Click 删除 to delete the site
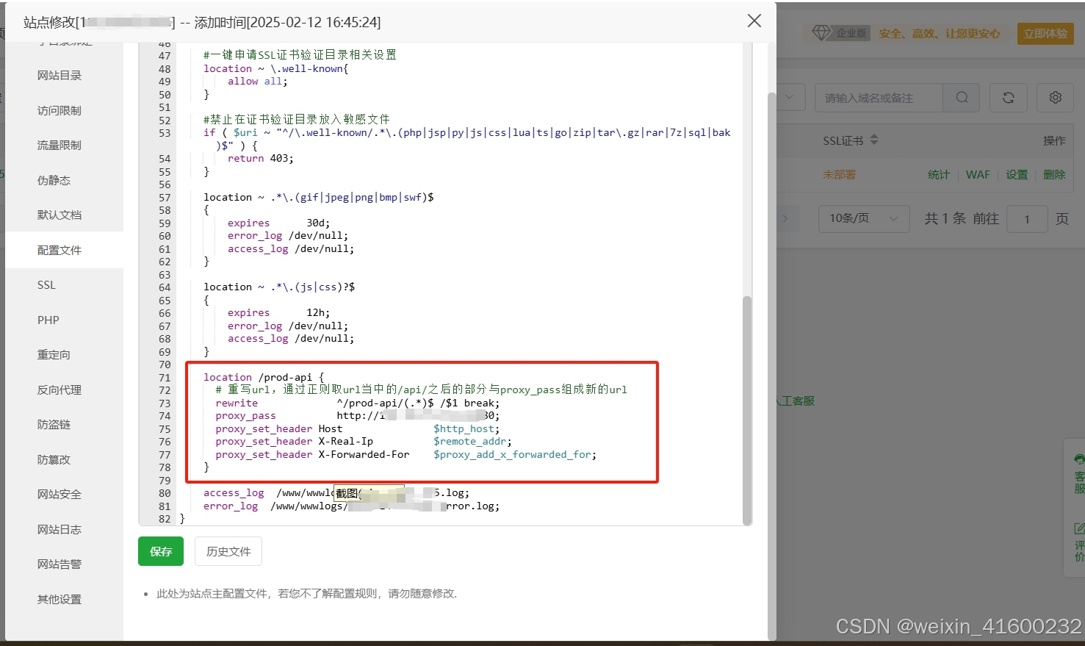This screenshot has height=646, width=1085. coord(1054,175)
